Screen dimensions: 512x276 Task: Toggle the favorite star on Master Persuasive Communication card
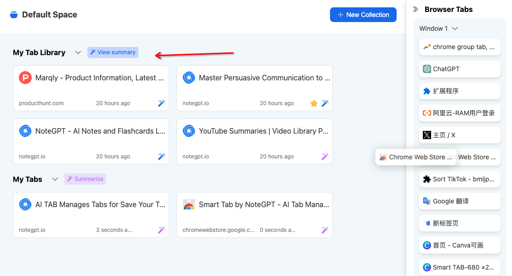coord(314,103)
